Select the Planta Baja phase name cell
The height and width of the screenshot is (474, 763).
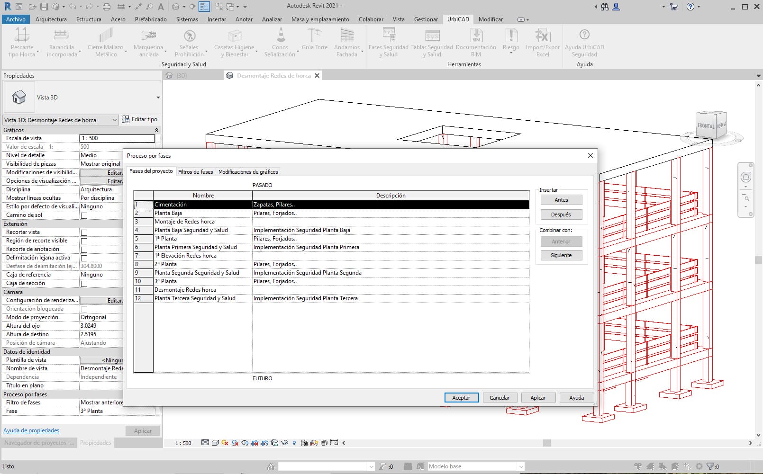click(x=202, y=213)
